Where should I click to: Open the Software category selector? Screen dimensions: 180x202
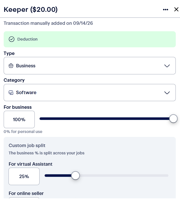pos(90,92)
